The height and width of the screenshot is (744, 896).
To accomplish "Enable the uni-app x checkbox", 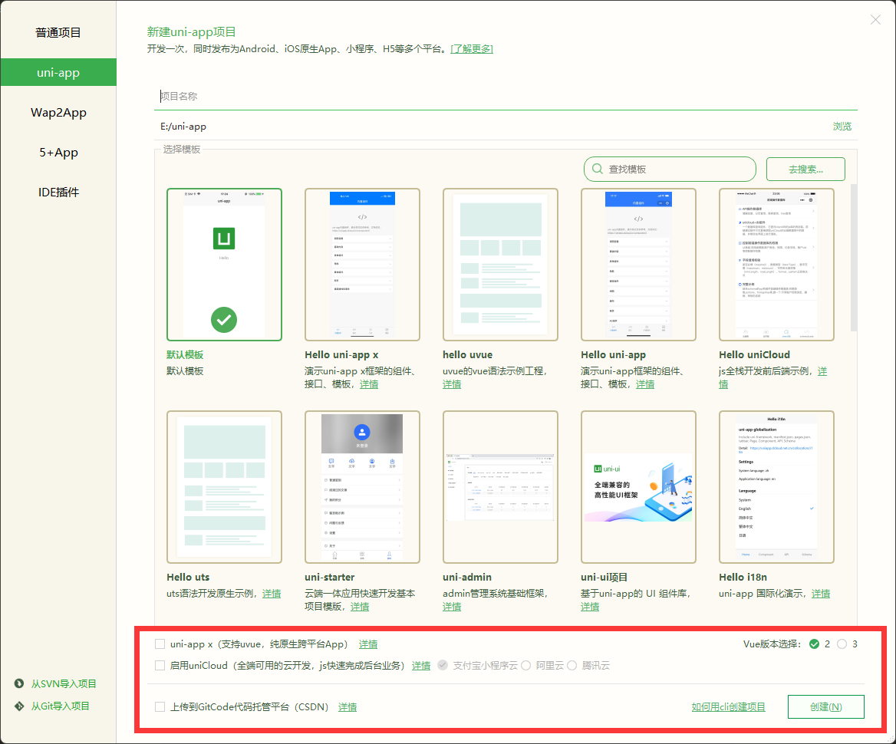I will coord(160,644).
